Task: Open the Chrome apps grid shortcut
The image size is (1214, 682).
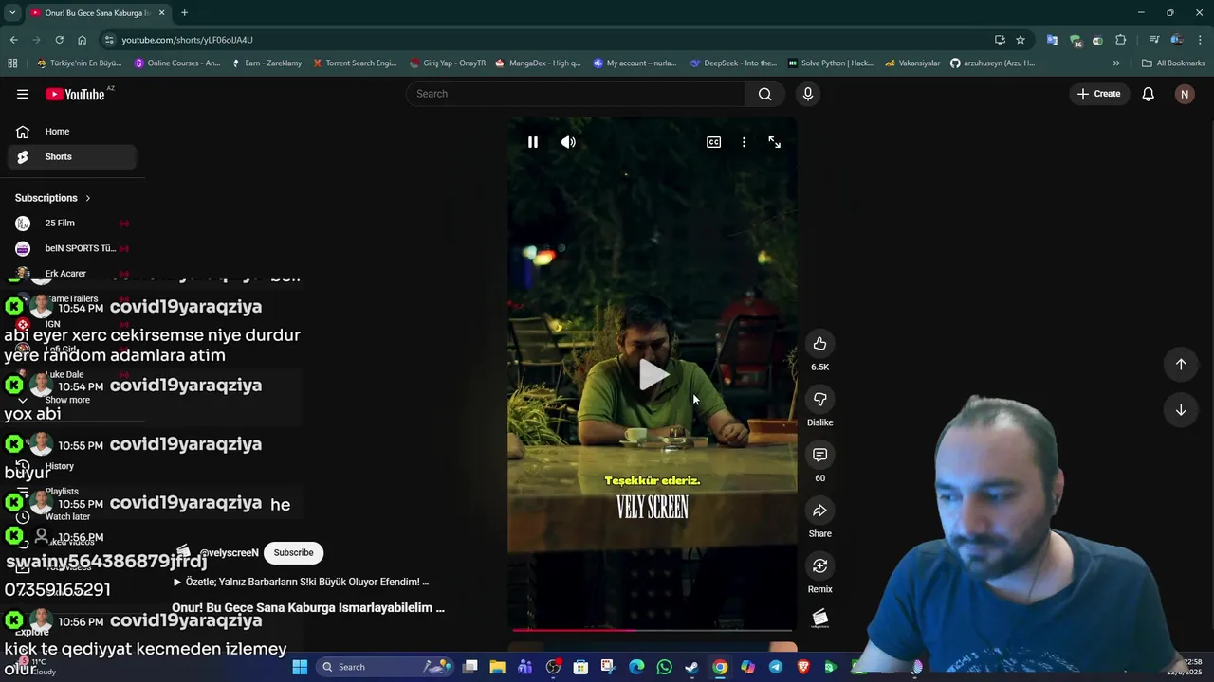Action: (x=12, y=63)
